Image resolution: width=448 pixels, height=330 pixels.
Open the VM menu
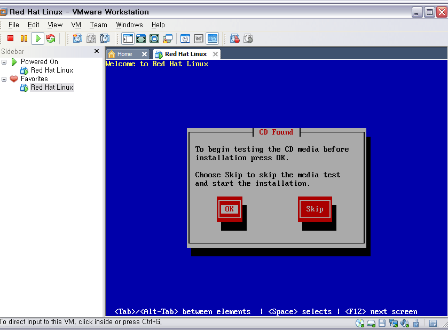(x=76, y=25)
